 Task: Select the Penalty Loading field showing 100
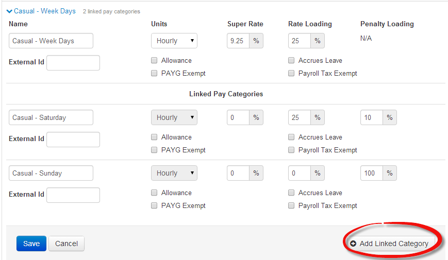(372, 173)
